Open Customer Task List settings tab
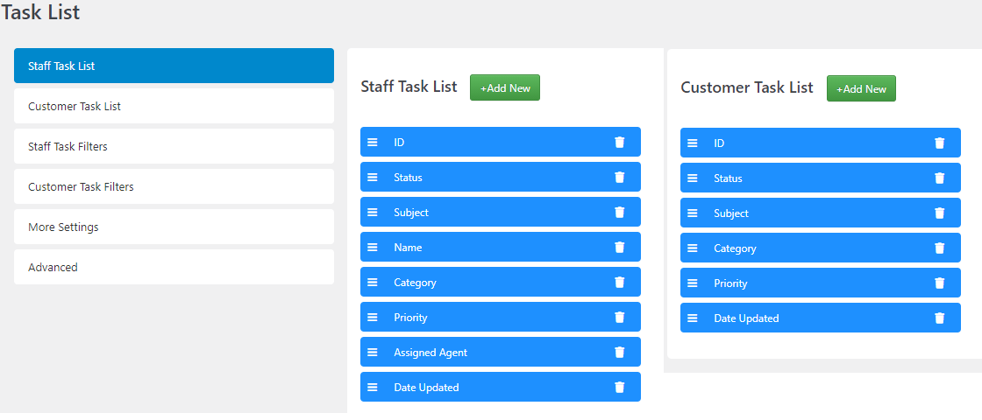This screenshot has height=420, width=982. [x=174, y=106]
